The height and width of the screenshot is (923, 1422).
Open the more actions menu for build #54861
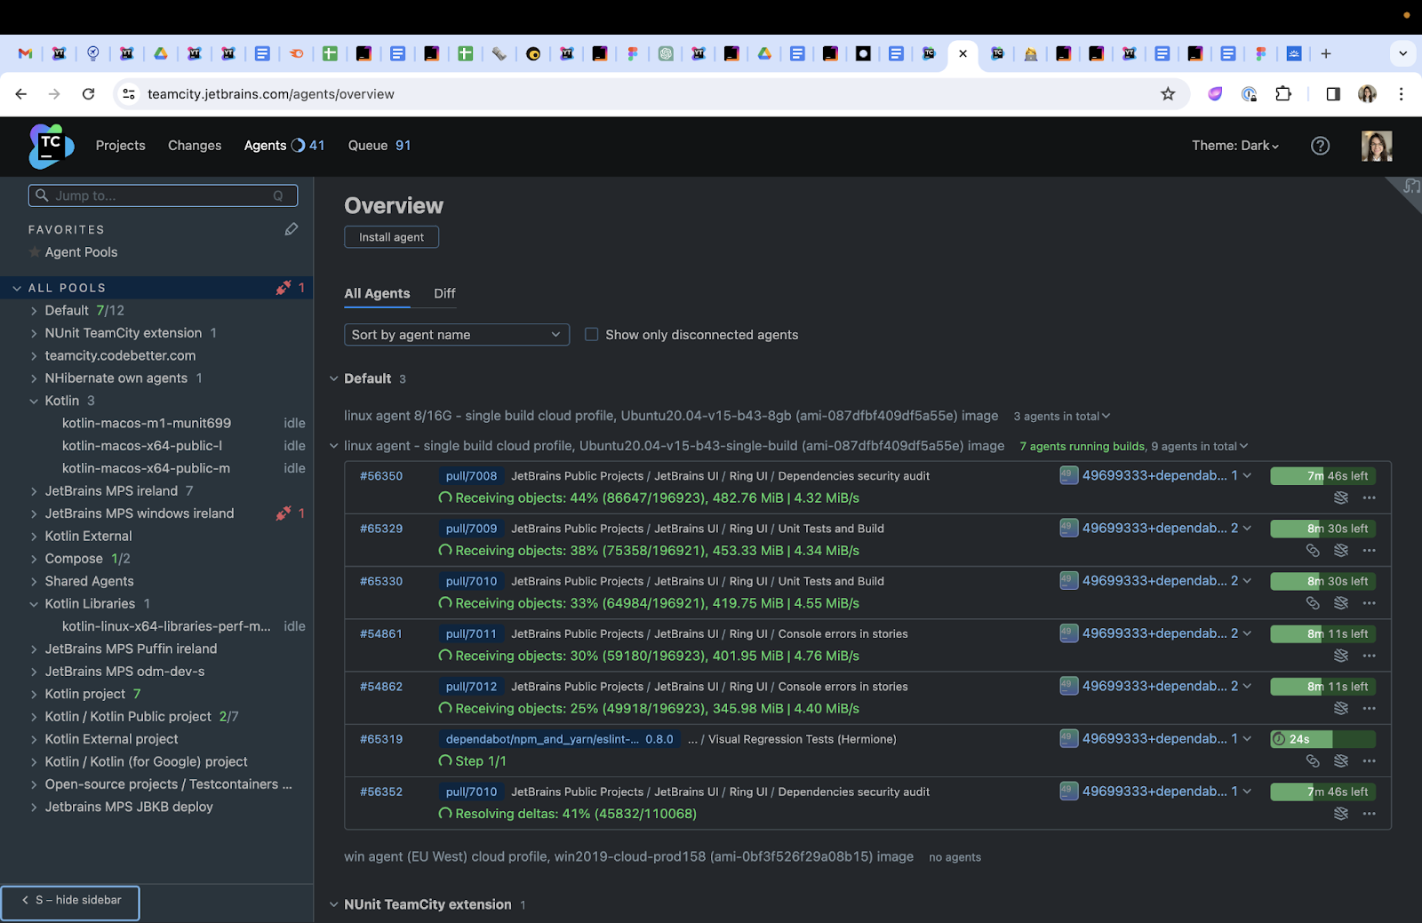(1369, 656)
